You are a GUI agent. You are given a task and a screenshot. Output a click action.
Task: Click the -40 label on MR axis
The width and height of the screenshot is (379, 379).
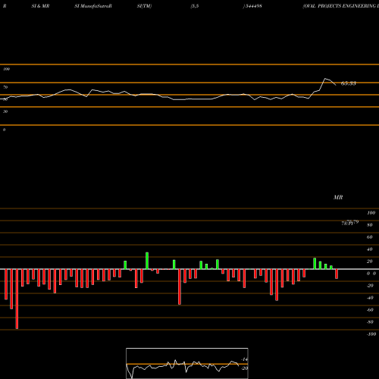click(x=370, y=298)
